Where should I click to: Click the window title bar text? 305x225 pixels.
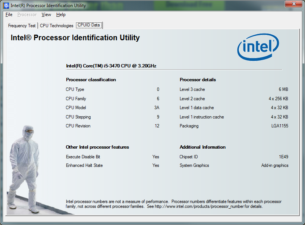(48, 6)
